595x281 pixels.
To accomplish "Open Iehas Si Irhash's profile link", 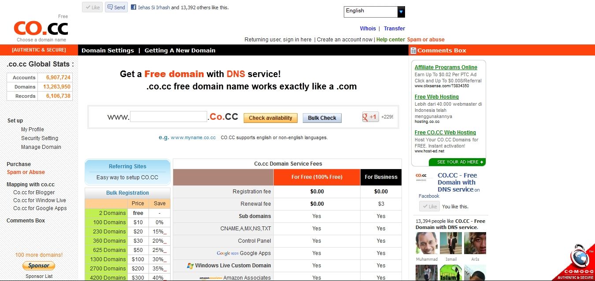I will tap(154, 7).
